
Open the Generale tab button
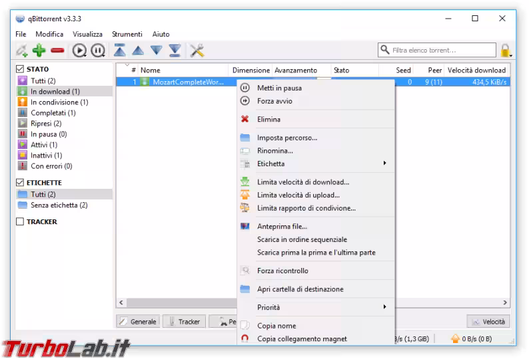point(137,322)
